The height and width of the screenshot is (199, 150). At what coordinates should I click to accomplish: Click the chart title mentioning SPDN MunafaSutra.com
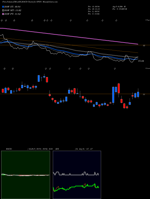(30, 2)
